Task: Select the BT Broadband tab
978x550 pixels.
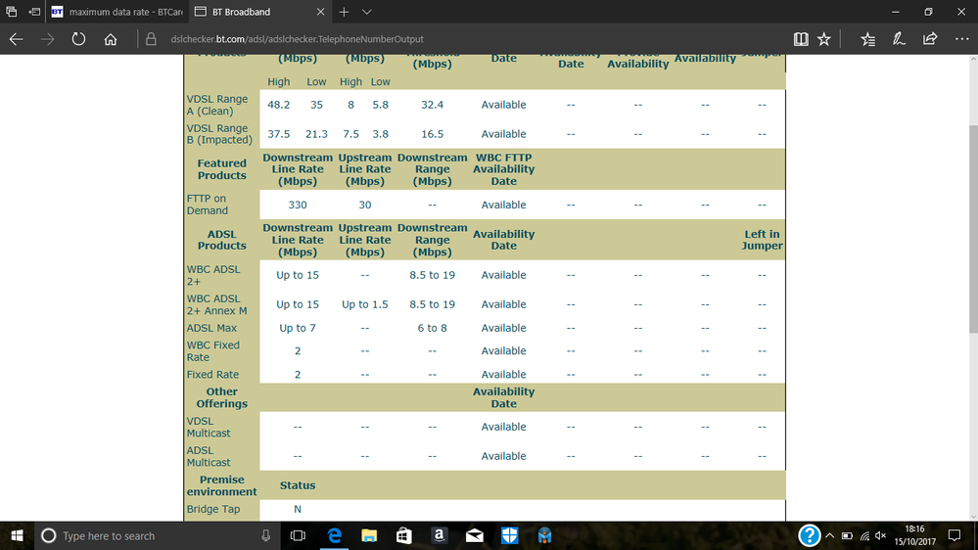Action: (x=259, y=12)
